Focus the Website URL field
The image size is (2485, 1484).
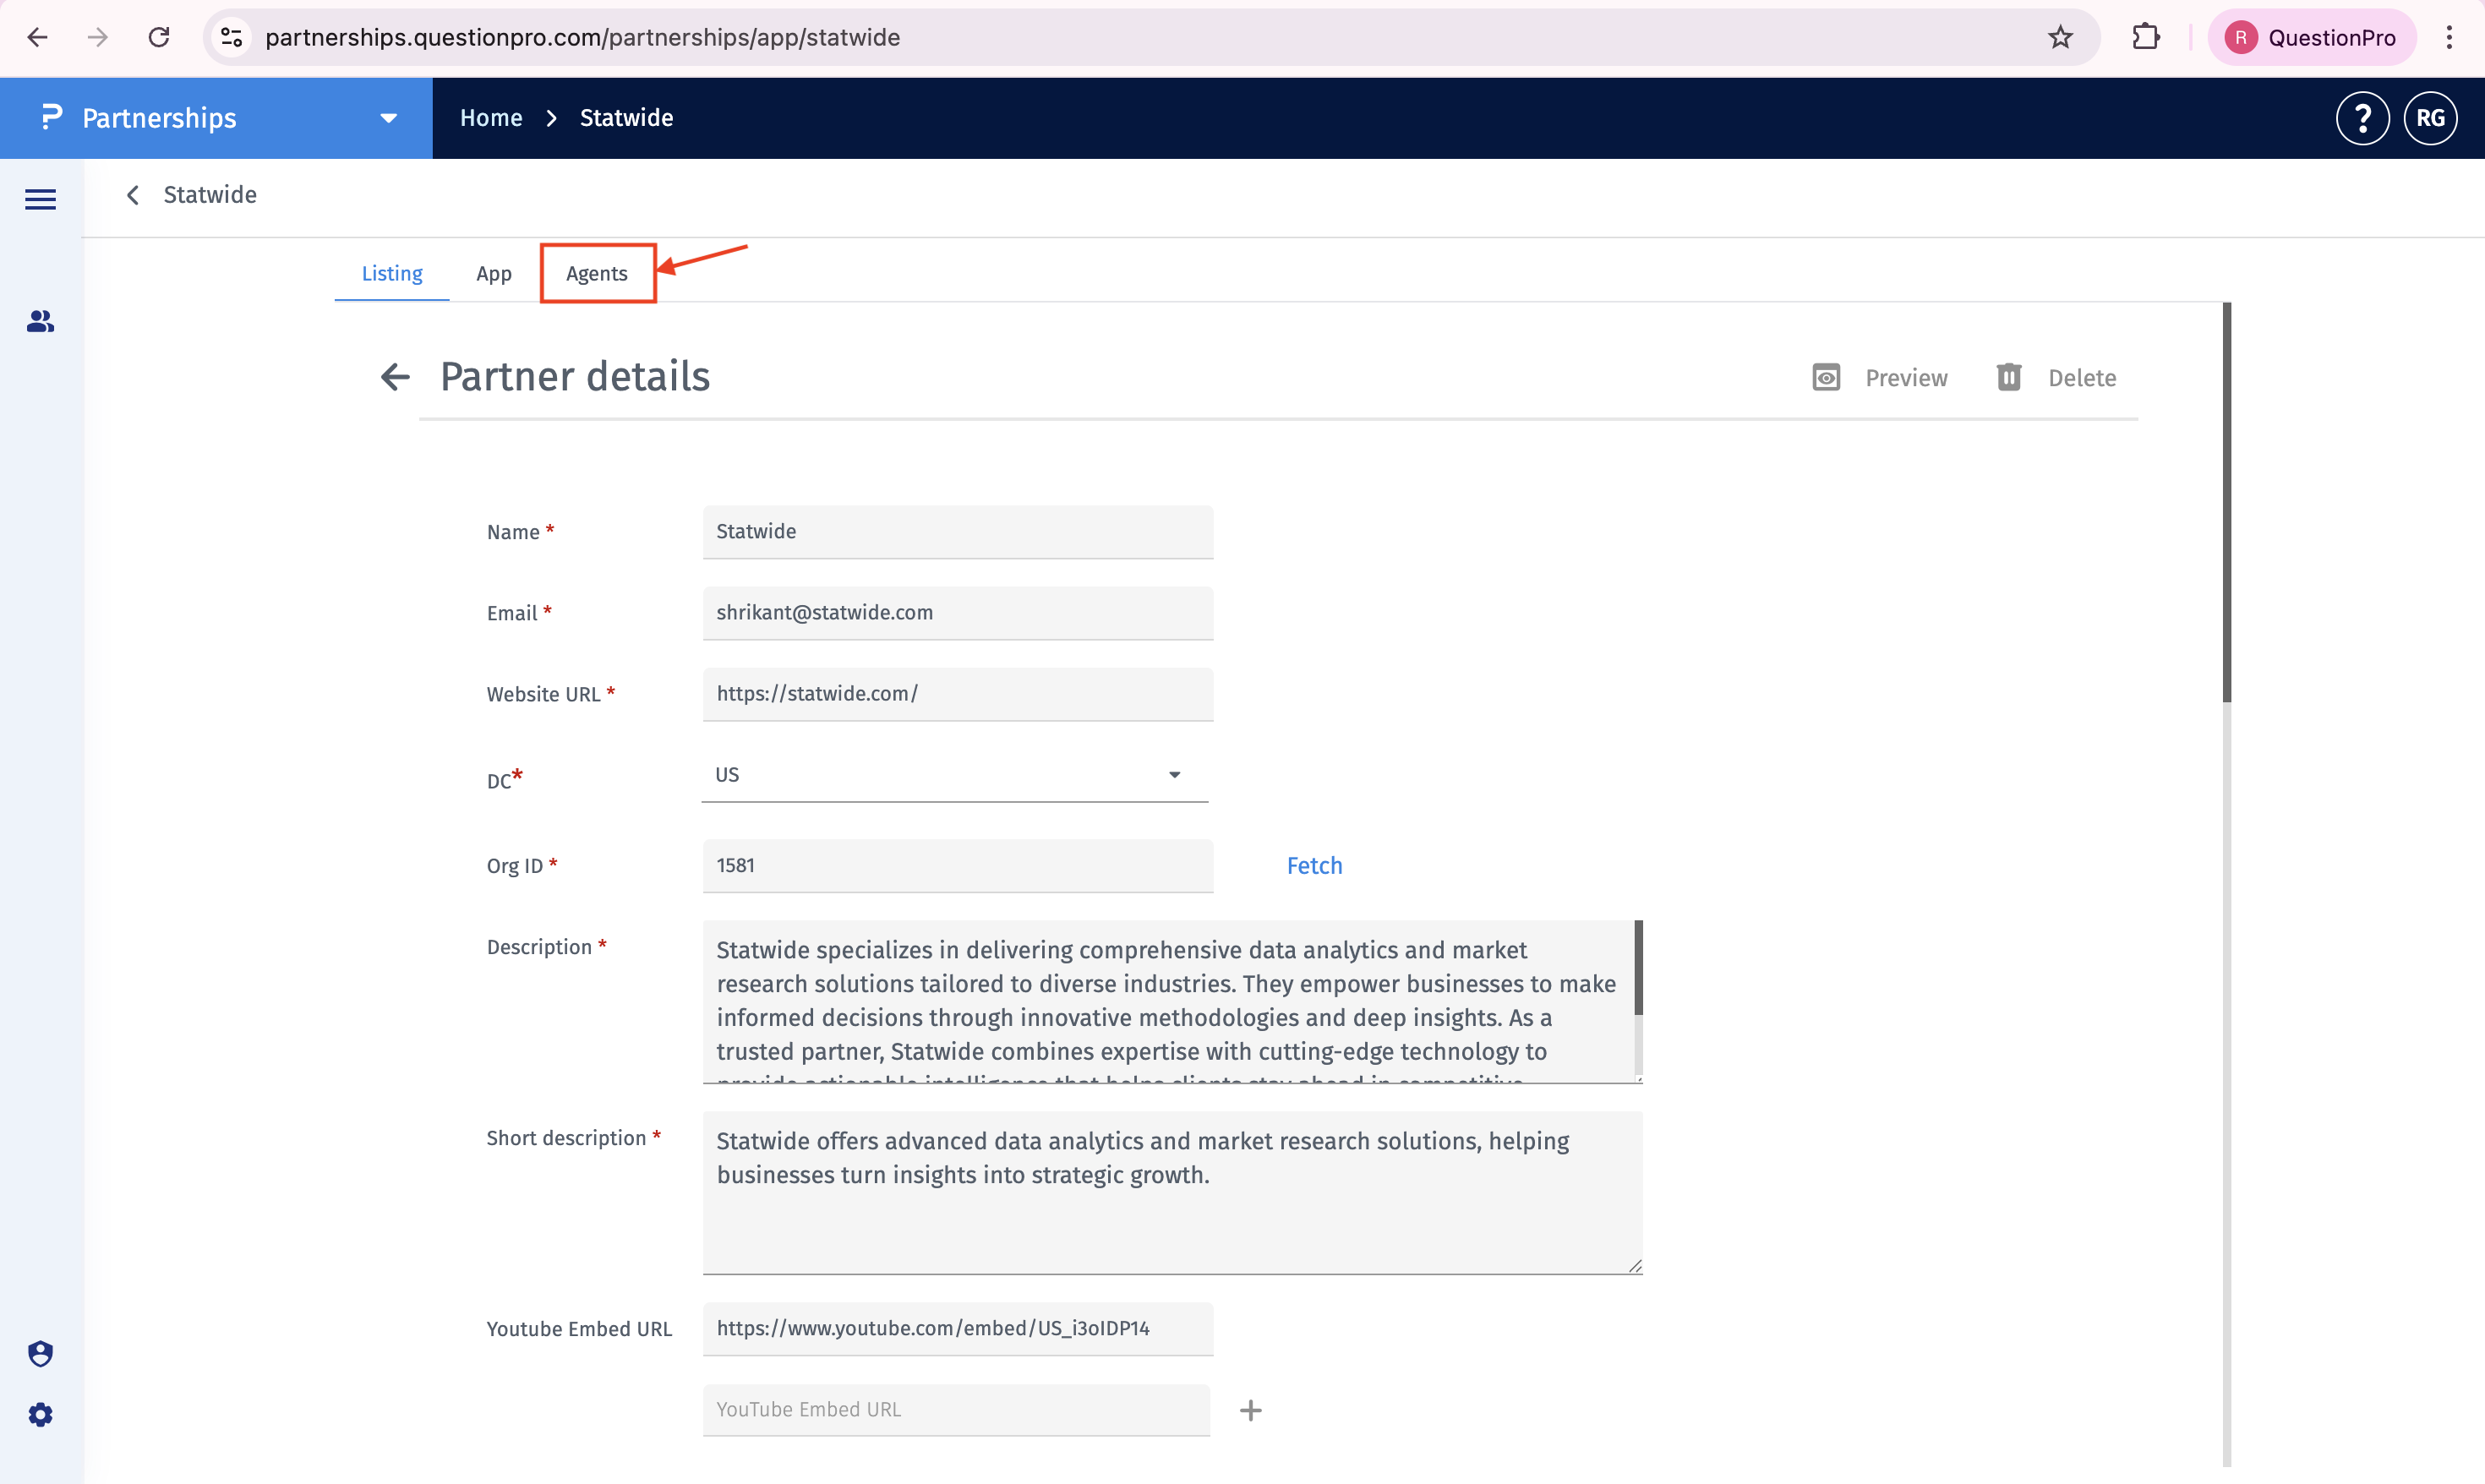(958, 694)
